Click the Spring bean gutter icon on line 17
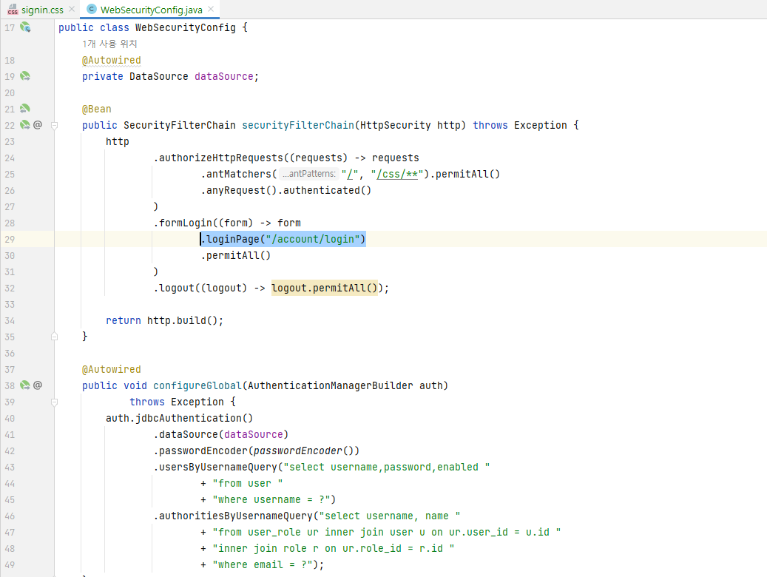767x577 pixels. (x=25, y=27)
